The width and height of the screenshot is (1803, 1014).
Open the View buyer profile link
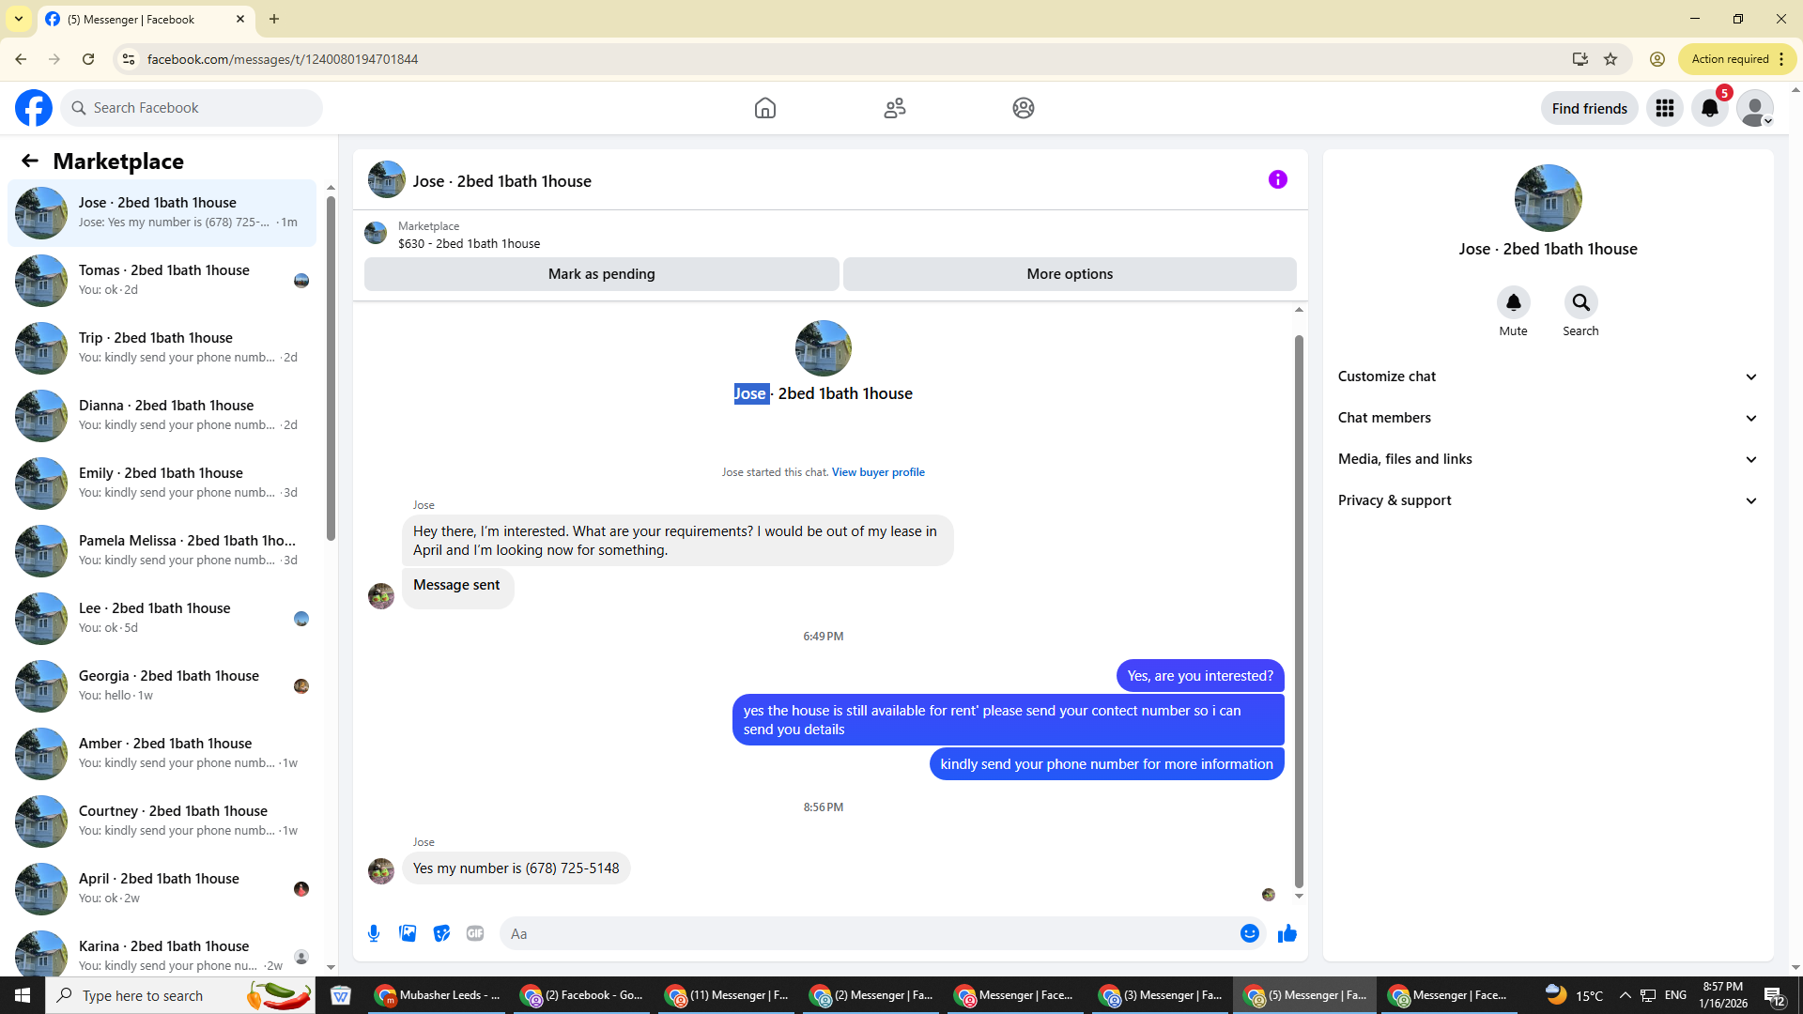[877, 472]
